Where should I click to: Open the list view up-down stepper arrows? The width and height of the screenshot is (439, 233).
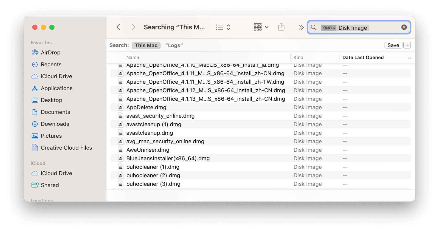click(x=228, y=27)
